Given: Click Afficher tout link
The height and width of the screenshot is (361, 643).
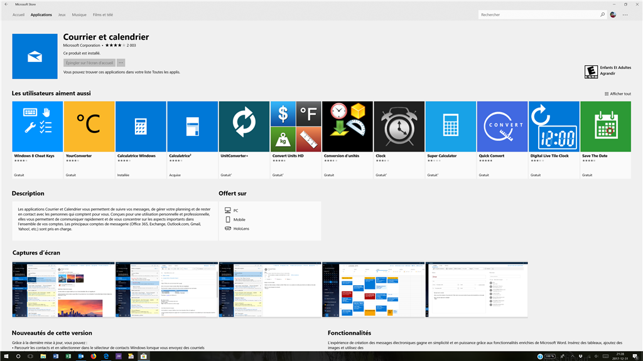Looking at the screenshot, I should pos(618,94).
